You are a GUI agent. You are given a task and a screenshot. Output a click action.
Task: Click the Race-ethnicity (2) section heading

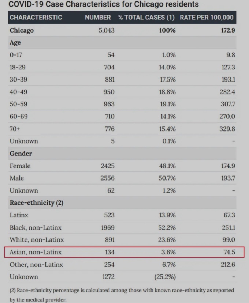click(36, 203)
